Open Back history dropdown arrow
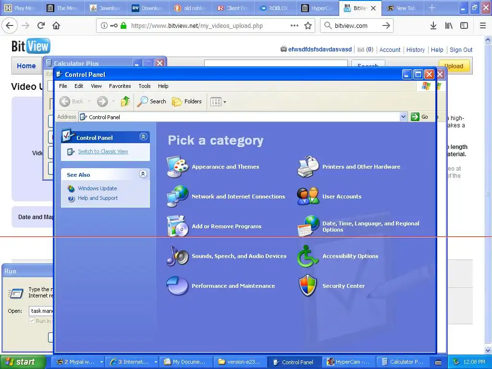The image size is (492, 369). coord(89,101)
